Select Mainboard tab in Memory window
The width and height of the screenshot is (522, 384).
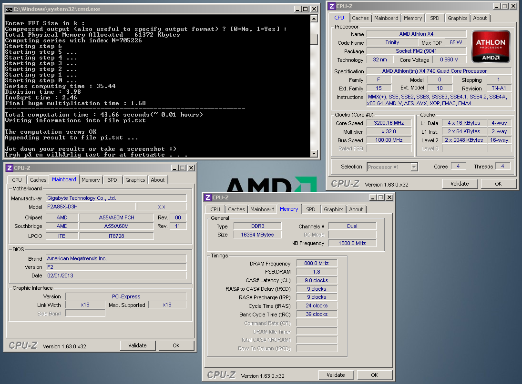pyautogui.click(x=262, y=209)
